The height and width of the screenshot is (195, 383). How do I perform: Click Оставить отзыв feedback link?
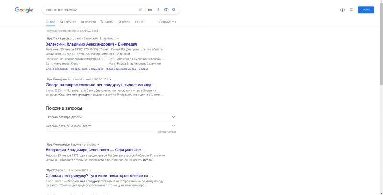[x=167, y=132]
